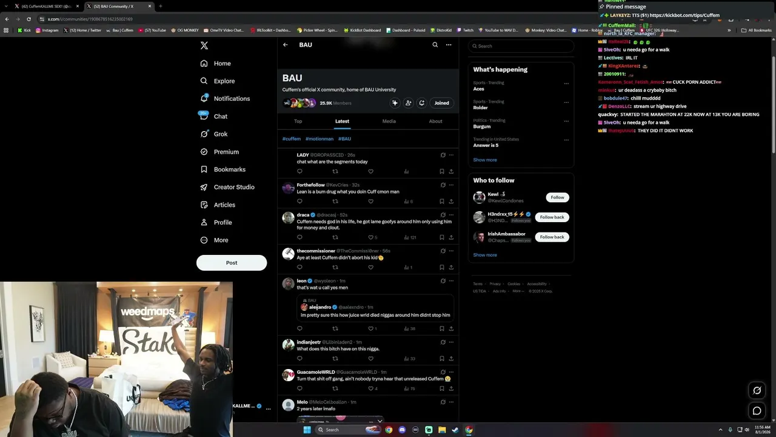Open more options on draca's post
776x437 pixels.
pos(451,215)
